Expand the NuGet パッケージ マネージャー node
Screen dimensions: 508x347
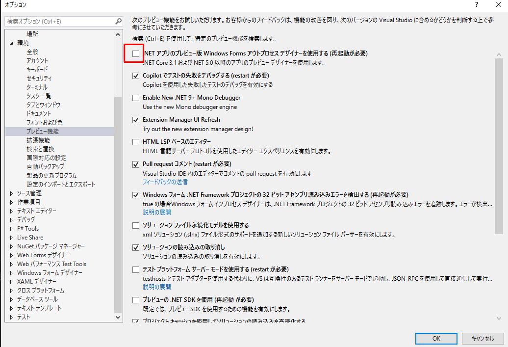(12, 246)
